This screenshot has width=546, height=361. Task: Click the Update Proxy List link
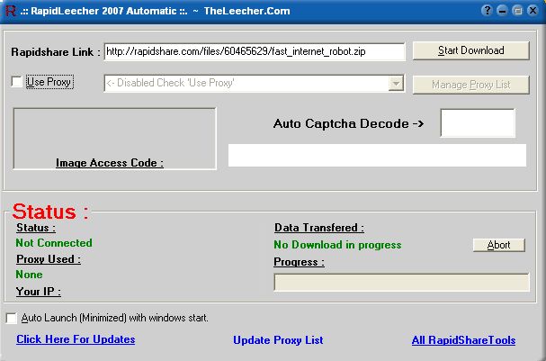[x=278, y=340]
